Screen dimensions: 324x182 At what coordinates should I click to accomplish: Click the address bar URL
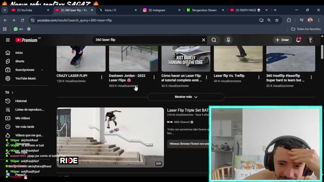(x=74, y=20)
